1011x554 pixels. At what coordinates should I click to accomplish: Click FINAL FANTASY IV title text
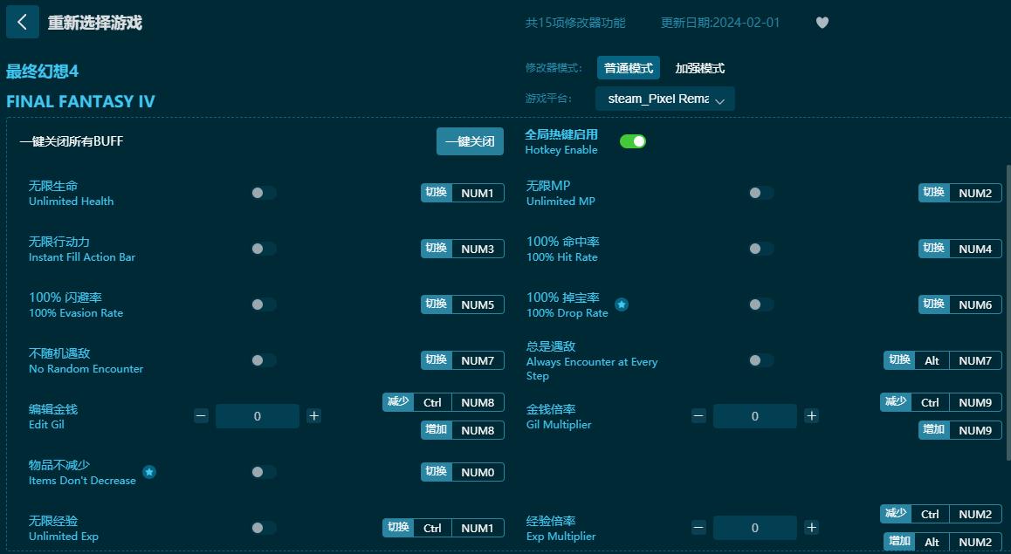(x=80, y=101)
